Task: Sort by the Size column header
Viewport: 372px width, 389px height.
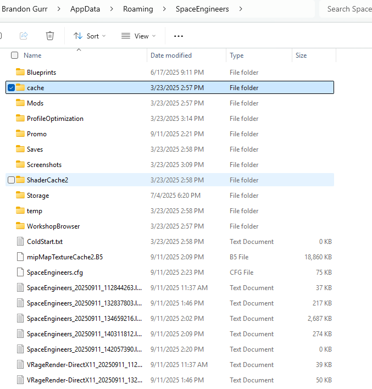Action: (x=301, y=55)
